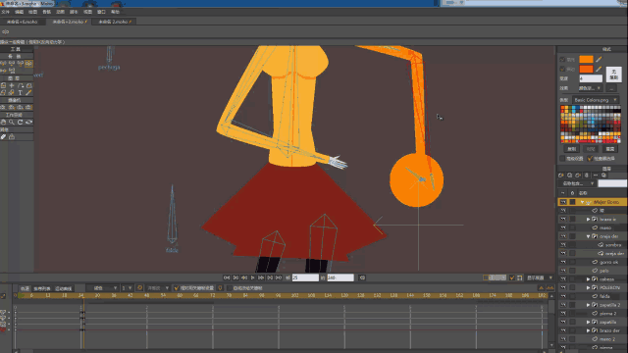Open the first menu in the menu bar
The image size is (628, 353).
5,12
